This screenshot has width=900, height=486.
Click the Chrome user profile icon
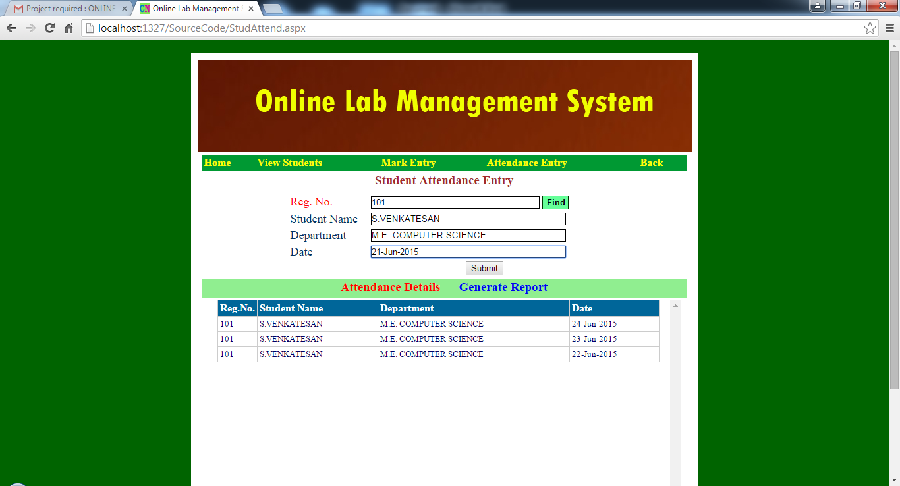(818, 6)
